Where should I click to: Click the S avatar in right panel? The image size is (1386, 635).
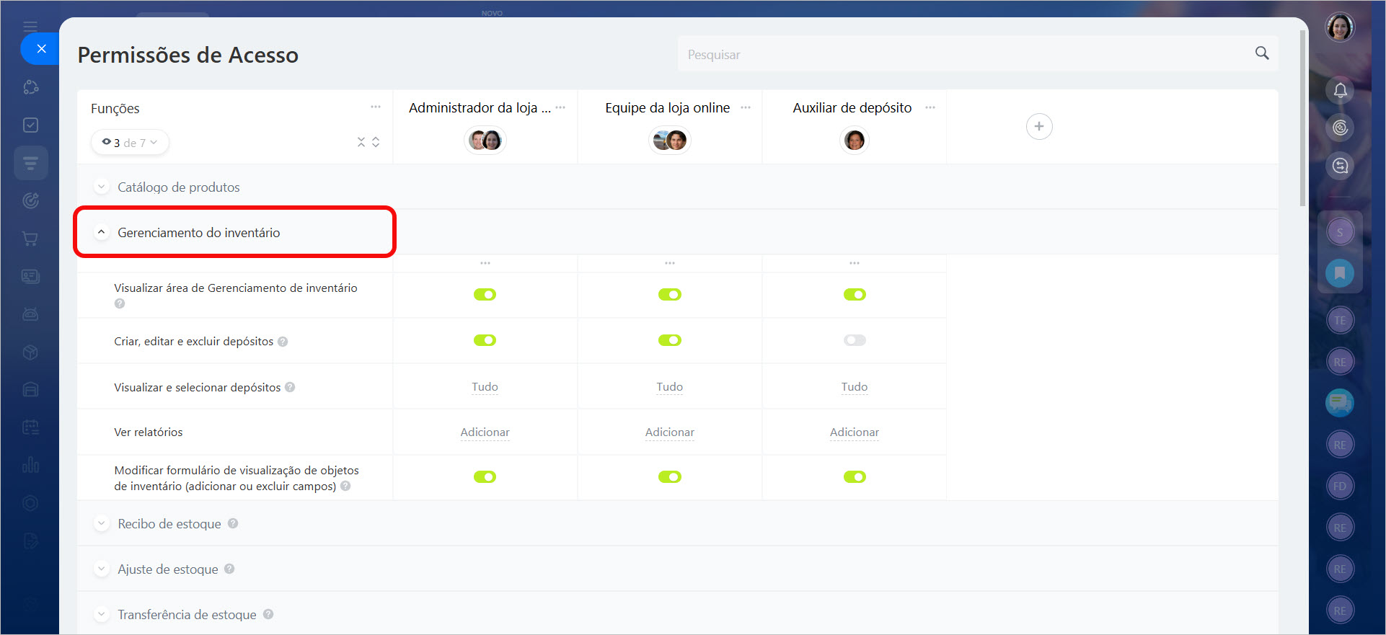1340,232
